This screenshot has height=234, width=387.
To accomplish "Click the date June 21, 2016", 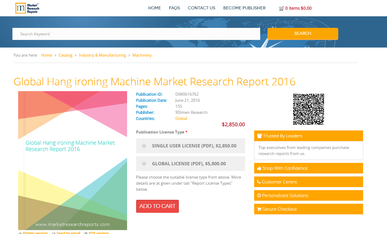I will click(188, 100).
